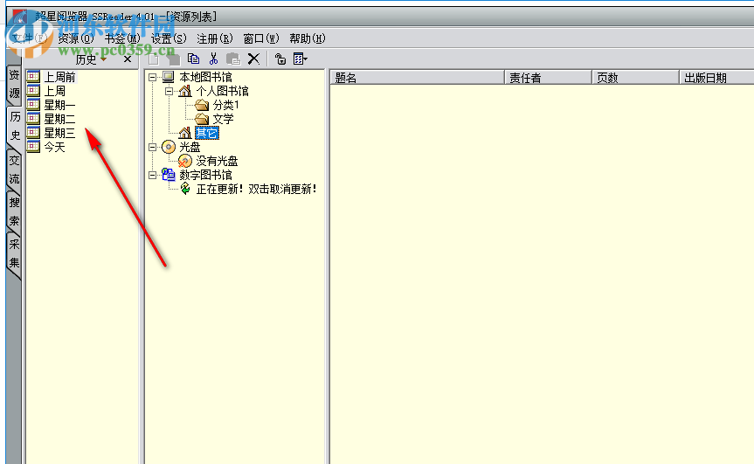Click calendar icon beside 上周

click(33, 90)
